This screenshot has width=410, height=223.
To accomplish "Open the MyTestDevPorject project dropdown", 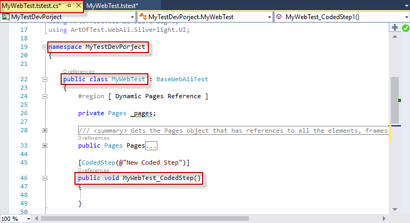I will coord(132,17).
